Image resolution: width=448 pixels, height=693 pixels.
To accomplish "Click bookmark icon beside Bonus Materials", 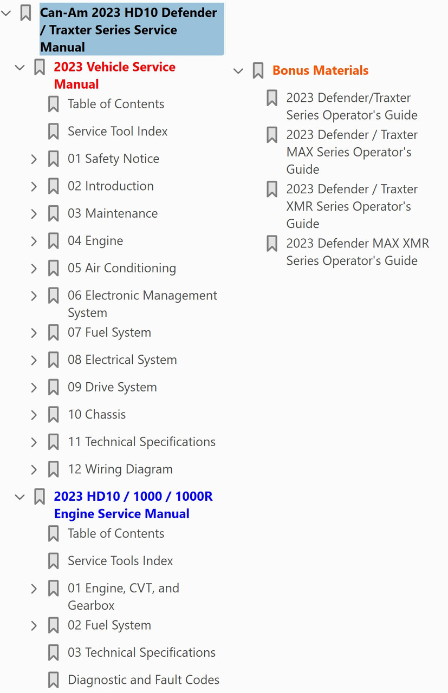I will pyautogui.click(x=258, y=71).
